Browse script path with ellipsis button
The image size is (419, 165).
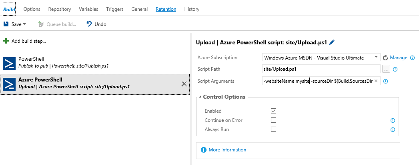point(386,69)
